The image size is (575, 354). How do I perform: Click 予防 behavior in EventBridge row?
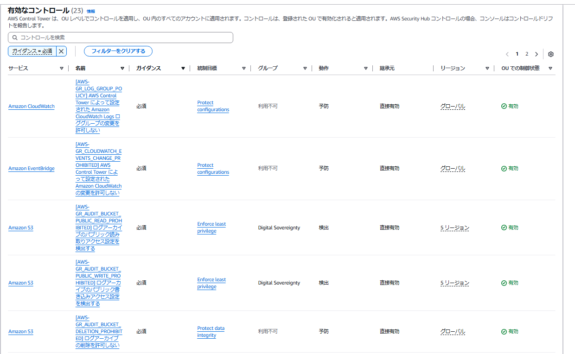pos(324,168)
